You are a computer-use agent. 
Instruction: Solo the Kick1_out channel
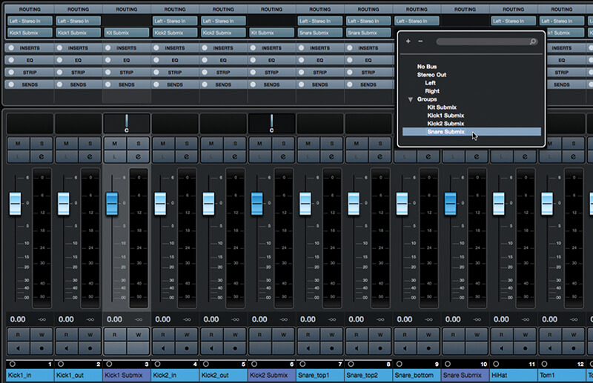tap(90, 144)
